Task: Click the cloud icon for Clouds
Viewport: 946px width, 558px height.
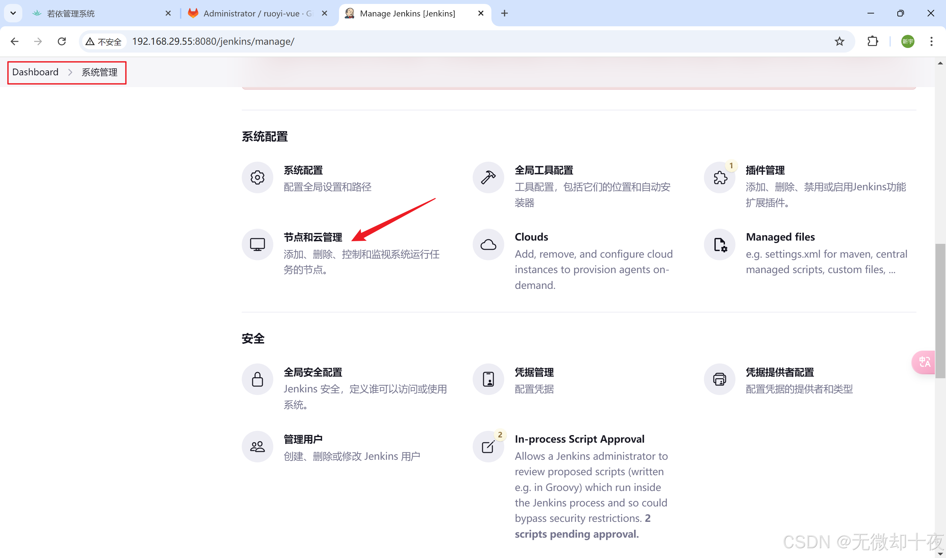Action: tap(488, 244)
